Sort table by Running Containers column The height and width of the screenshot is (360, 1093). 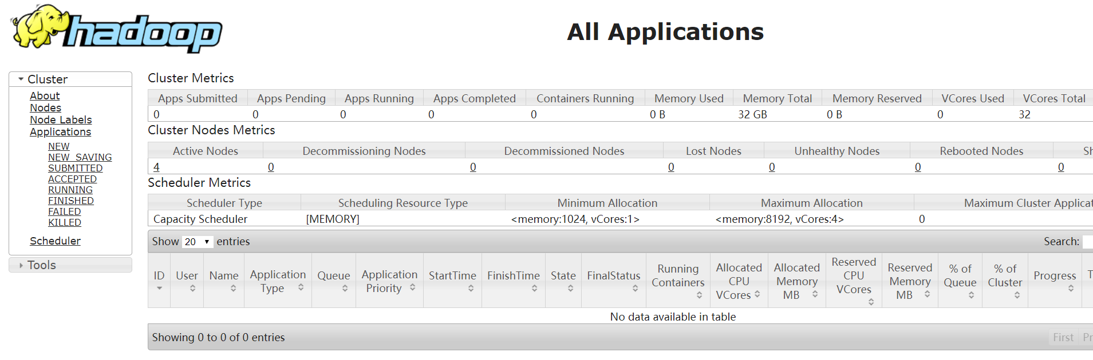point(678,281)
